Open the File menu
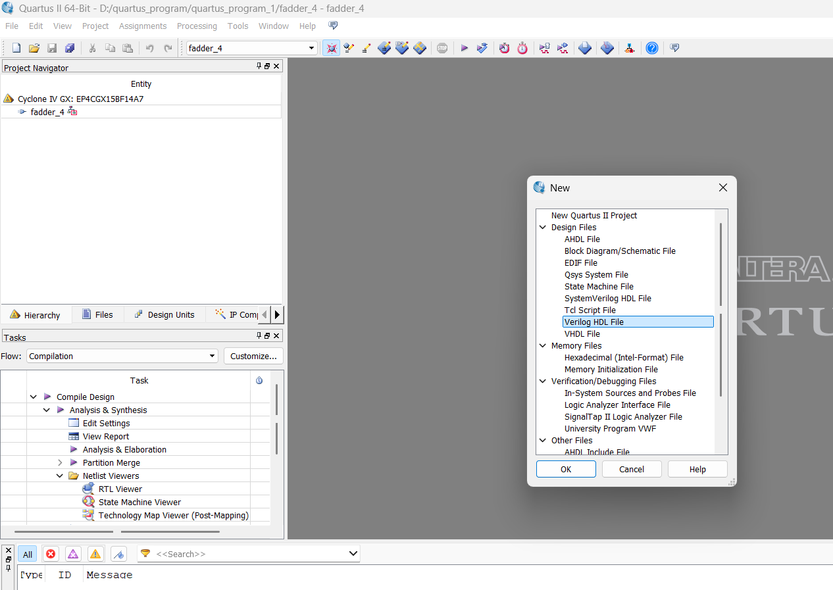 pyautogui.click(x=12, y=26)
